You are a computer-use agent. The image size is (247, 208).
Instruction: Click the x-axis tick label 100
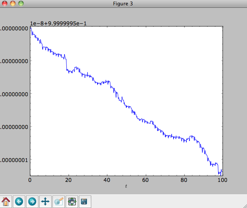(x=223, y=180)
